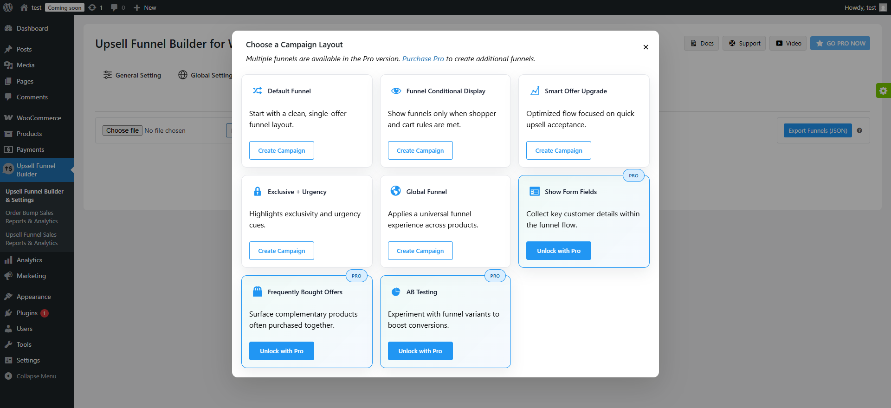
Task: Click the Plugins plug icon in sidebar
Action: click(8, 313)
